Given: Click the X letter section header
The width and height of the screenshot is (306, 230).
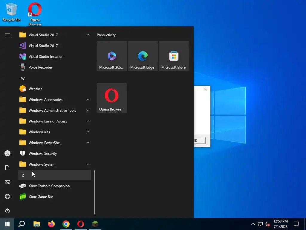Looking at the screenshot, I should coord(55,175).
